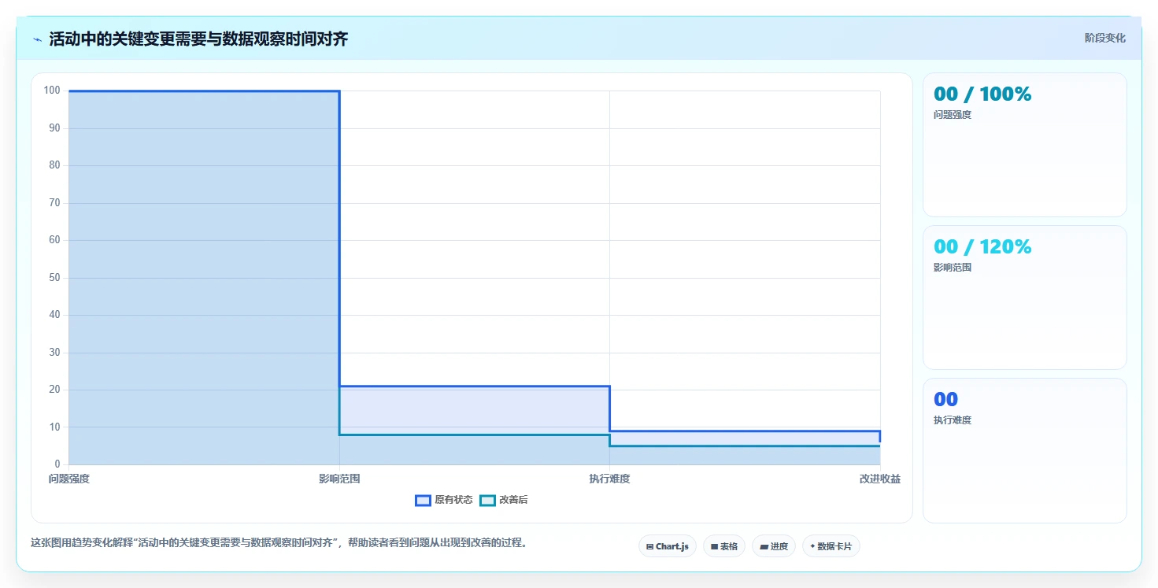Click the y-axis value 50

[54, 278]
